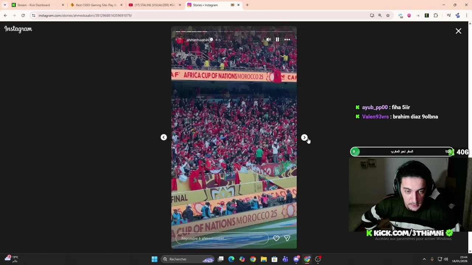Close the Kick Dashboard tab

pyautogui.click(x=63, y=5)
